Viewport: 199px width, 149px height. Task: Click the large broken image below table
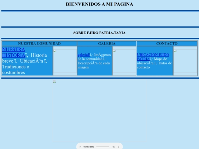pos(99,111)
